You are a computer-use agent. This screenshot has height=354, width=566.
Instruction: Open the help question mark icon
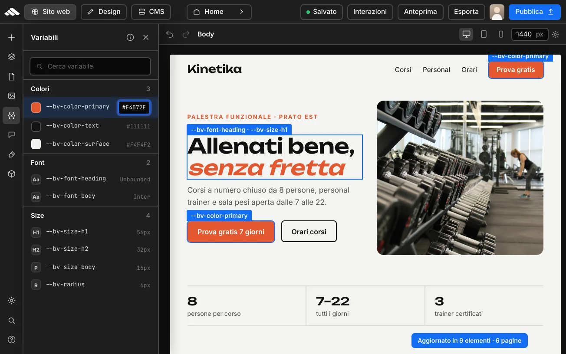[x=12, y=340]
